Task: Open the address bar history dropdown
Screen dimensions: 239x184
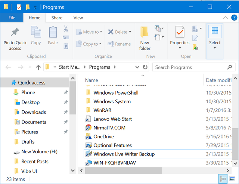Action: click(x=137, y=67)
